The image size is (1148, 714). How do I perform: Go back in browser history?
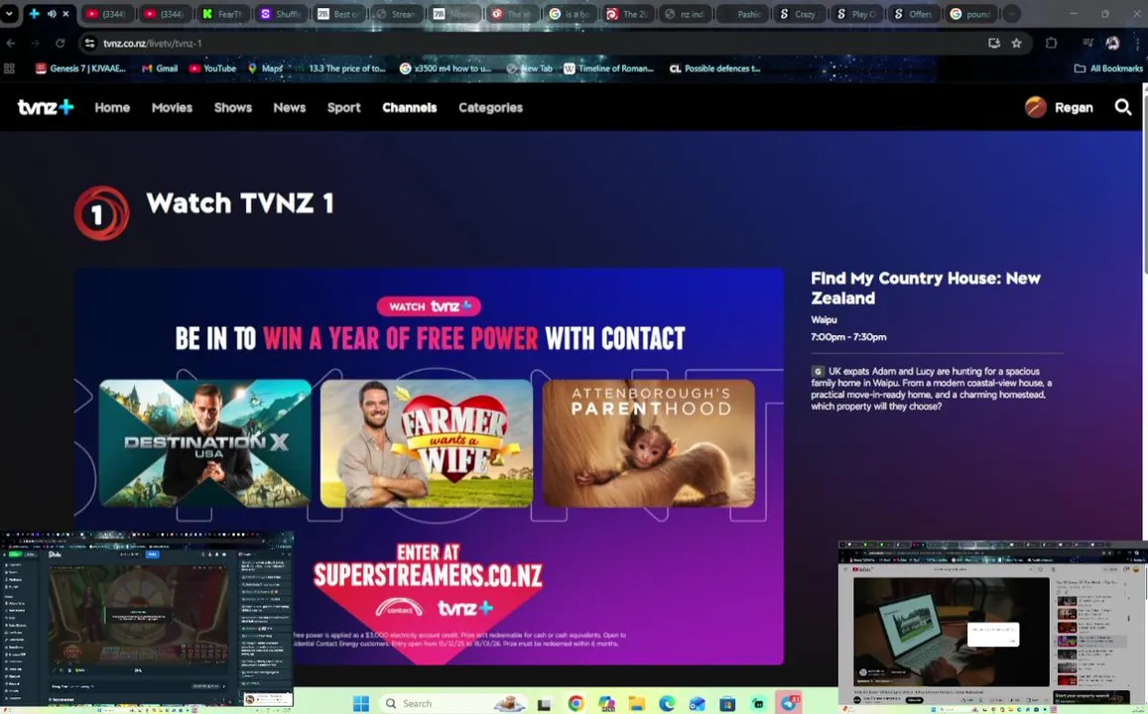point(11,44)
